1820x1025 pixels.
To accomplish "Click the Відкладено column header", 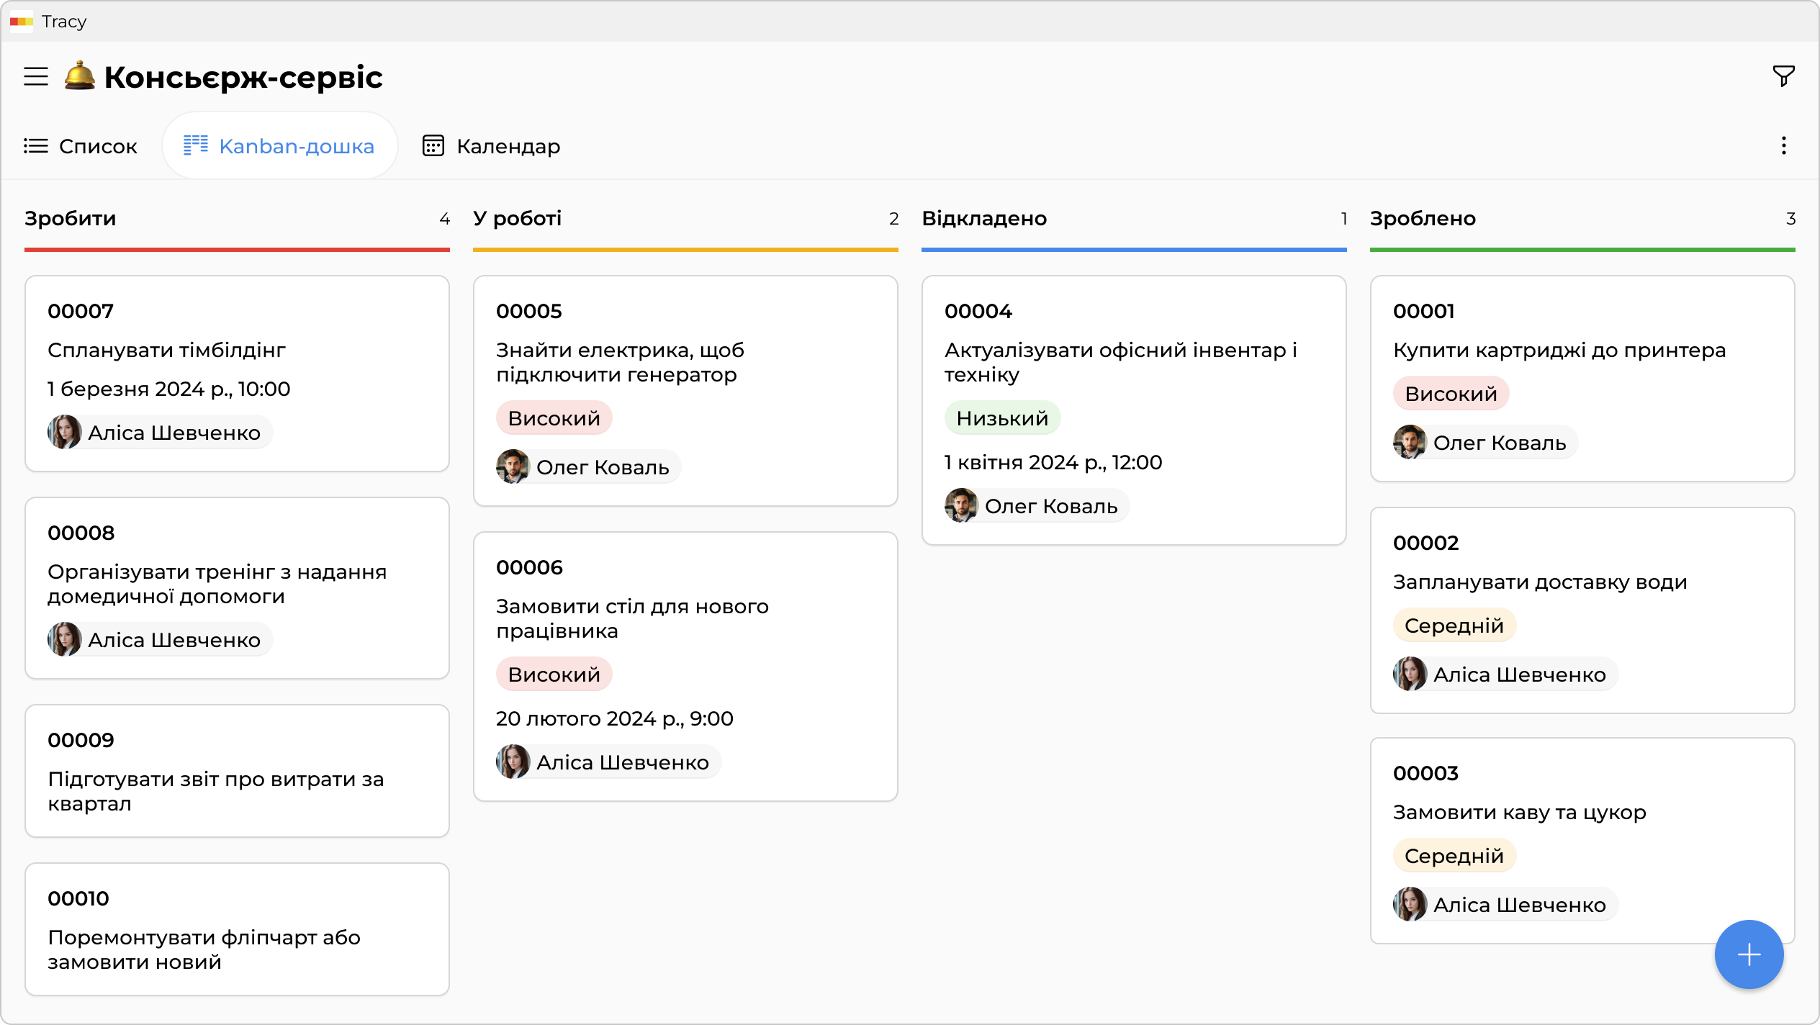I will click(983, 219).
